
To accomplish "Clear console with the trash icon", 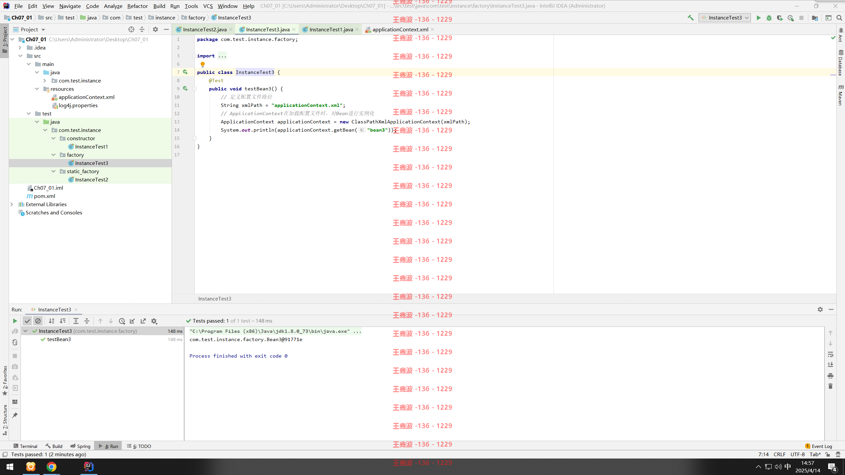I will click(830, 386).
